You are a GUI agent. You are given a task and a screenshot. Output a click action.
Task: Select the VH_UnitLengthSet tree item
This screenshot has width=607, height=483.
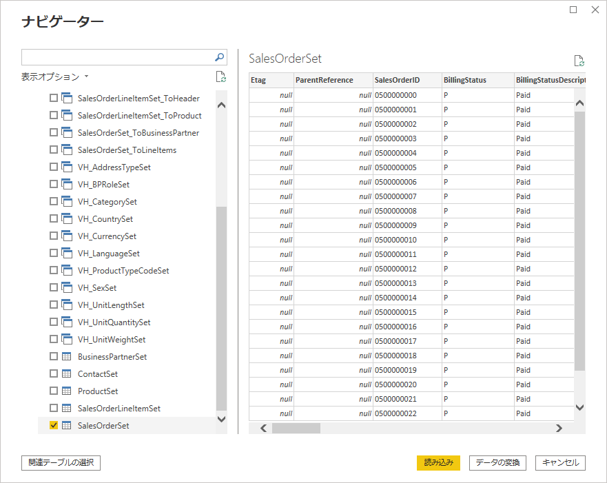click(x=111, y=305)
